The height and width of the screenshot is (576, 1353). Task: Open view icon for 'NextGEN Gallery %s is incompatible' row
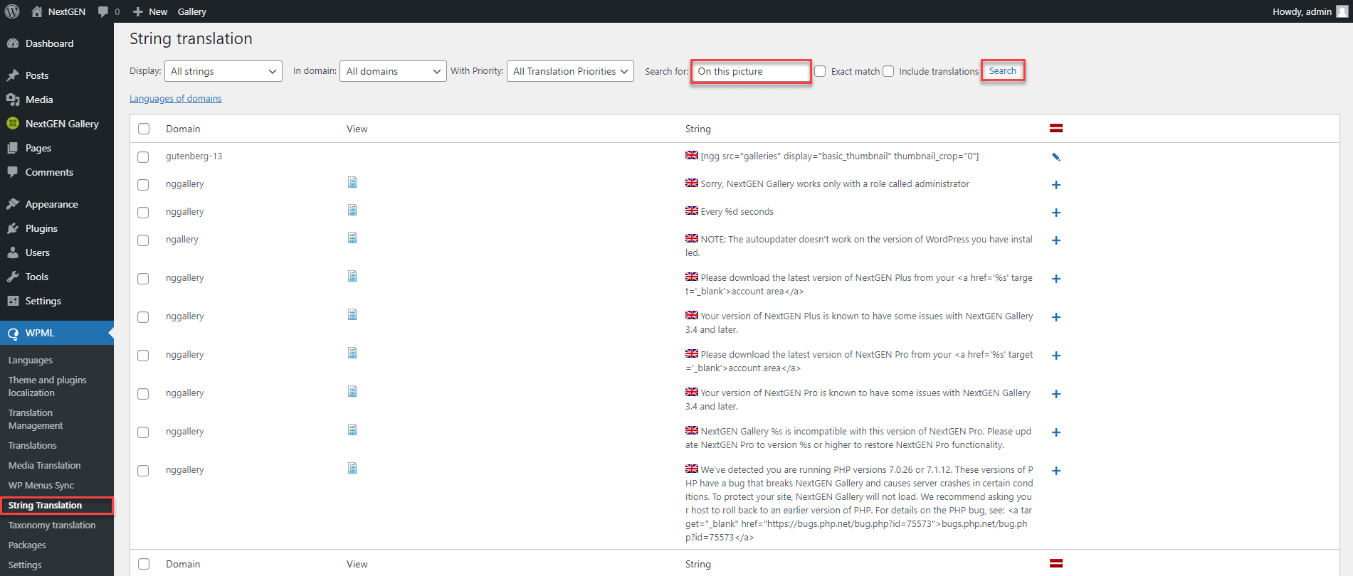352,430
